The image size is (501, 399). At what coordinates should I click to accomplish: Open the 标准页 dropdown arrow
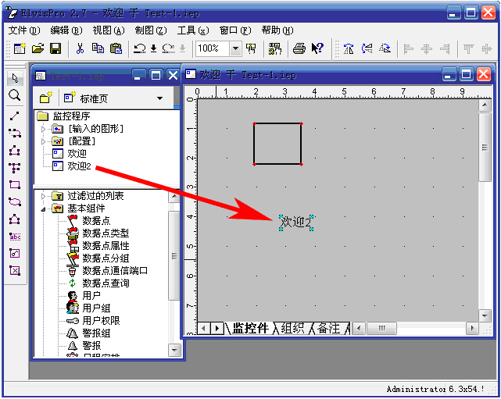[x=160, y=98]
